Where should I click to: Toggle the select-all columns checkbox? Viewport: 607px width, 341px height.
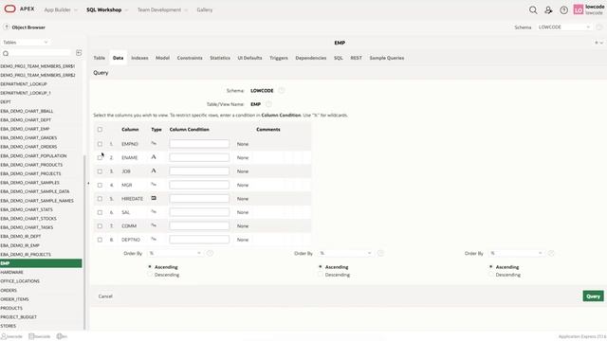click(100, 130)
